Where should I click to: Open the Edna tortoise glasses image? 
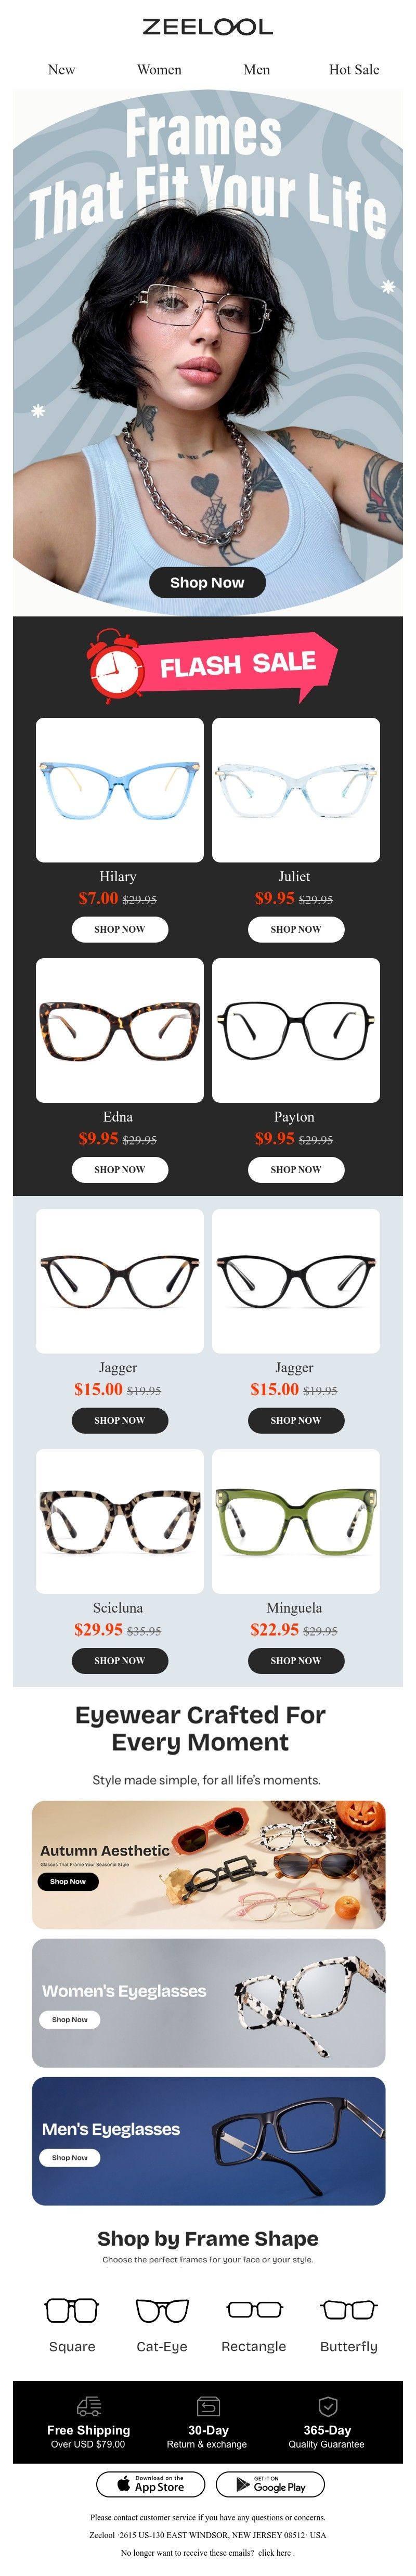120,1030
